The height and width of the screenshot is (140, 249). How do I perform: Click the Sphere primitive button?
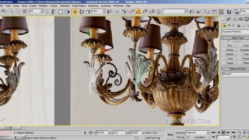[x=230, y=50]
